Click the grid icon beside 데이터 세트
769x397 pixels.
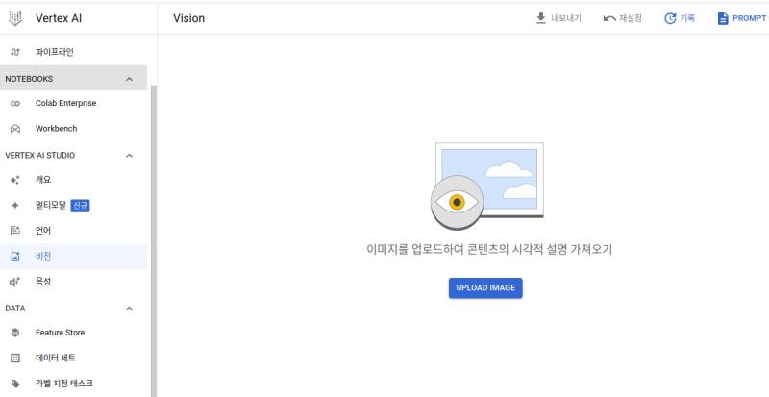15,359
